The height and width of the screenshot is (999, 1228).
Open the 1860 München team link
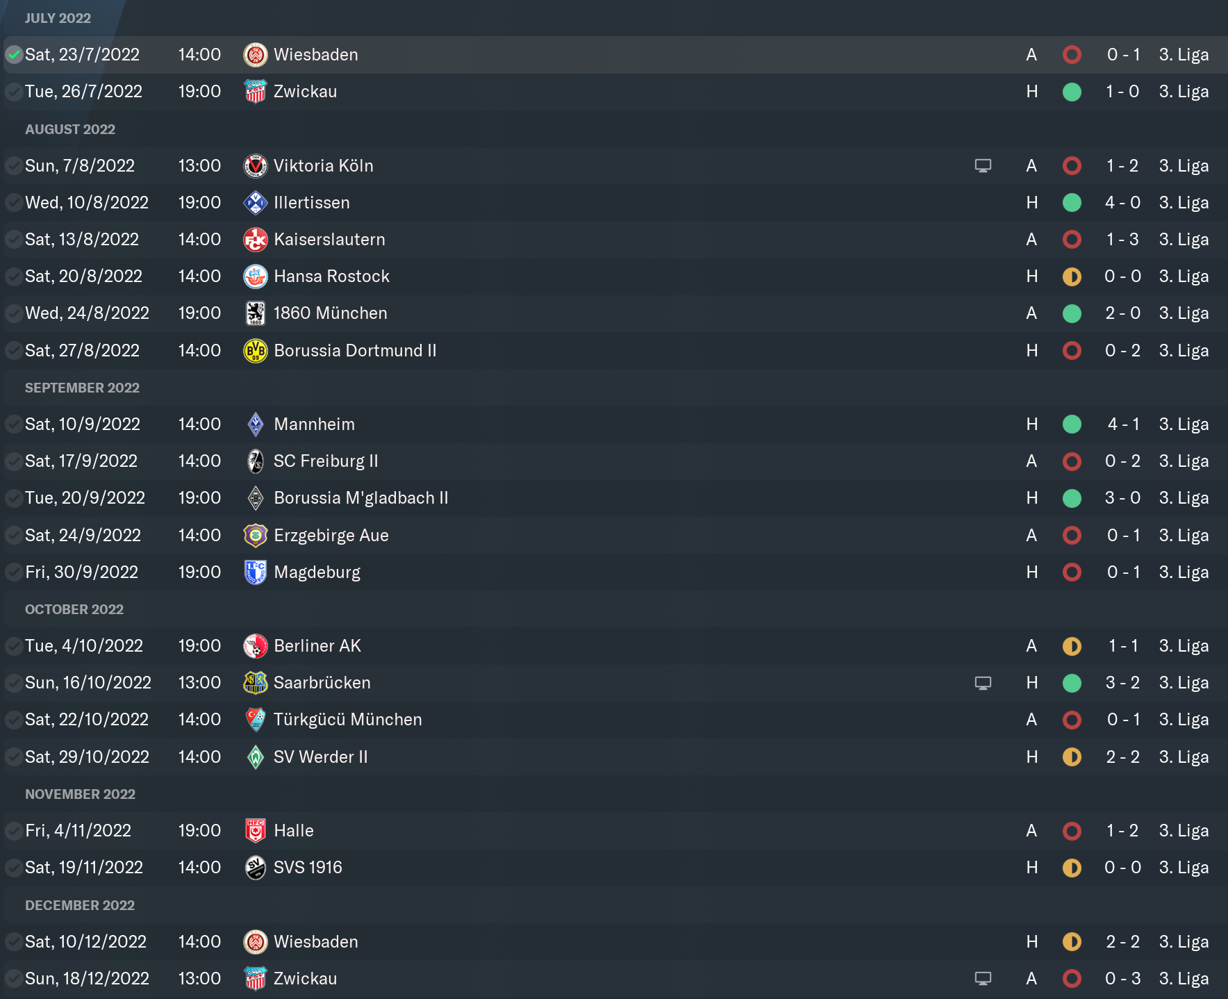(330, 313)
